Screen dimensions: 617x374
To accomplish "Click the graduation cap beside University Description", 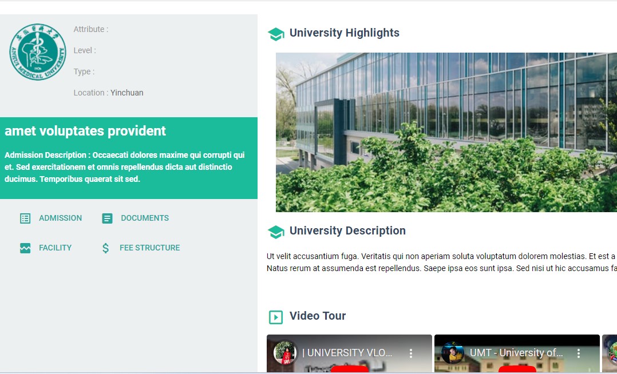I will coord(276,232).
